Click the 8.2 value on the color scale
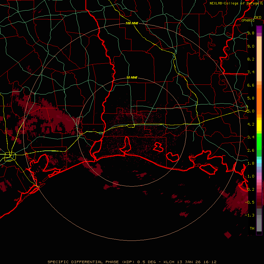 tap(251, 59)
